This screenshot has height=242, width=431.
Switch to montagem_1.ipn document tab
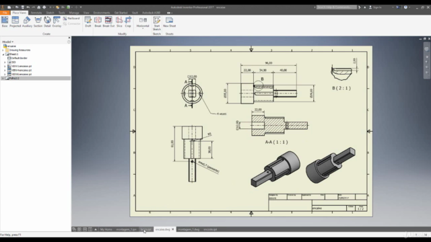coord(126,229)
